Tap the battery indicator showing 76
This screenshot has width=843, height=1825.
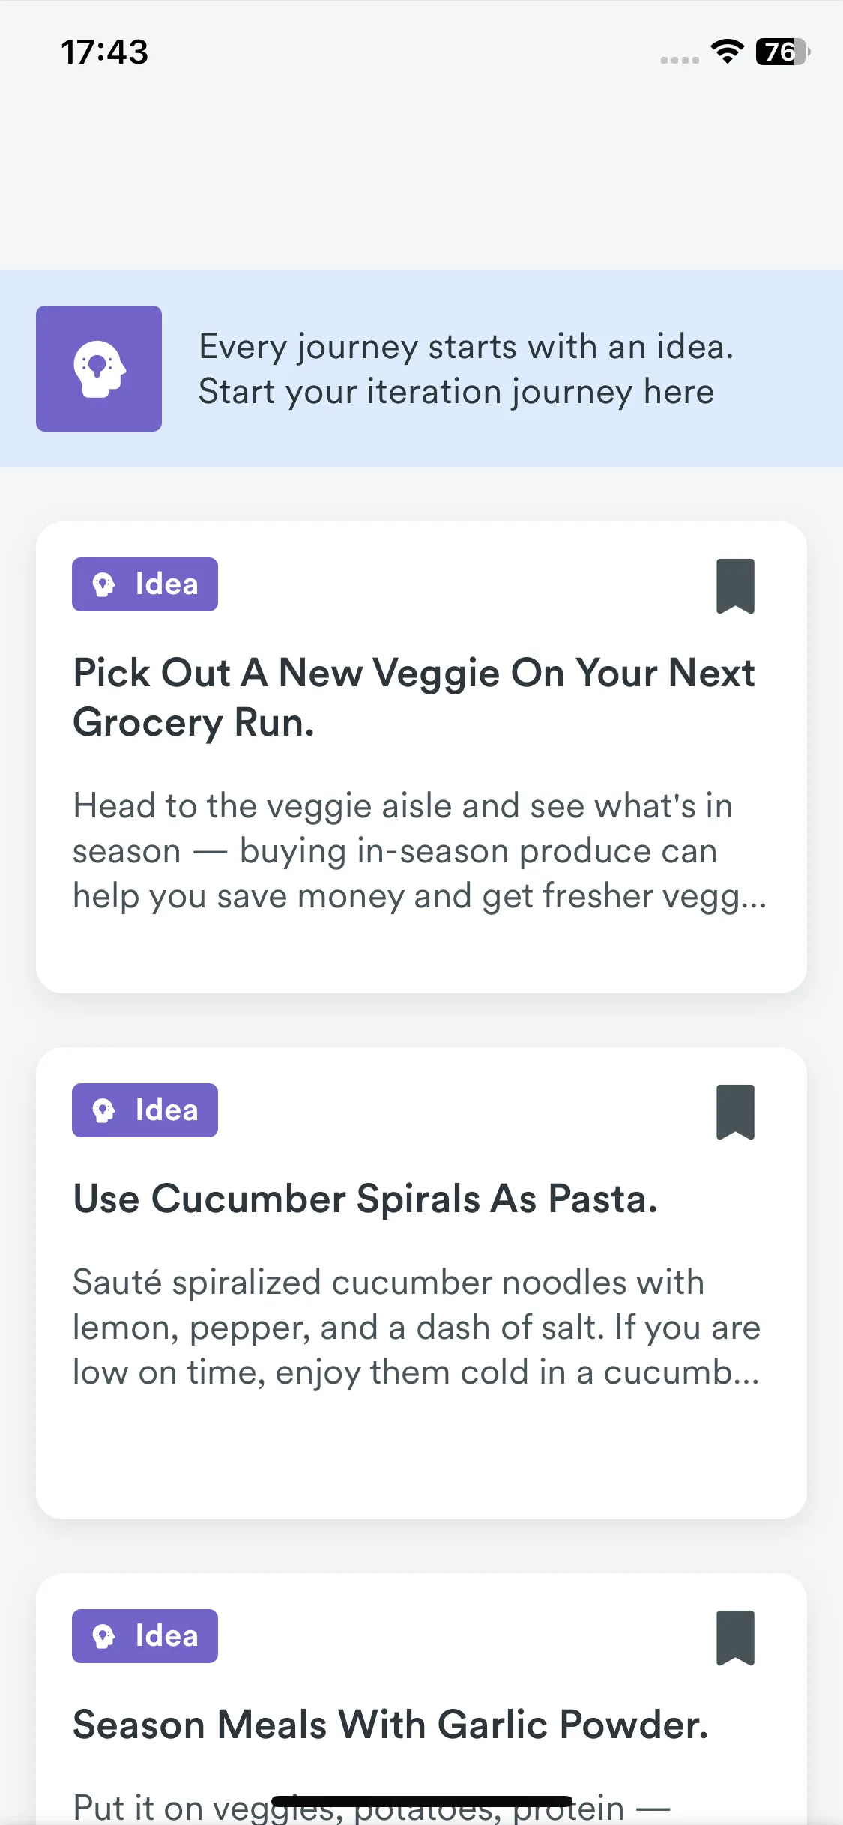[783, 52]
